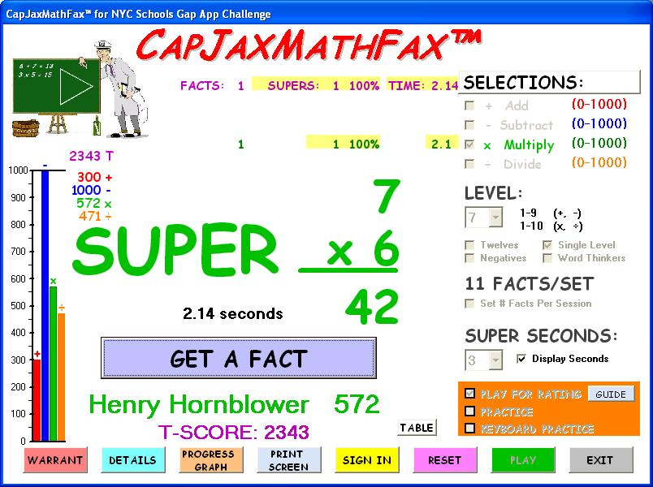Click the Subtract range (0-1000) in blue
The image size is (653, 487).
click(x=599, y=123)
